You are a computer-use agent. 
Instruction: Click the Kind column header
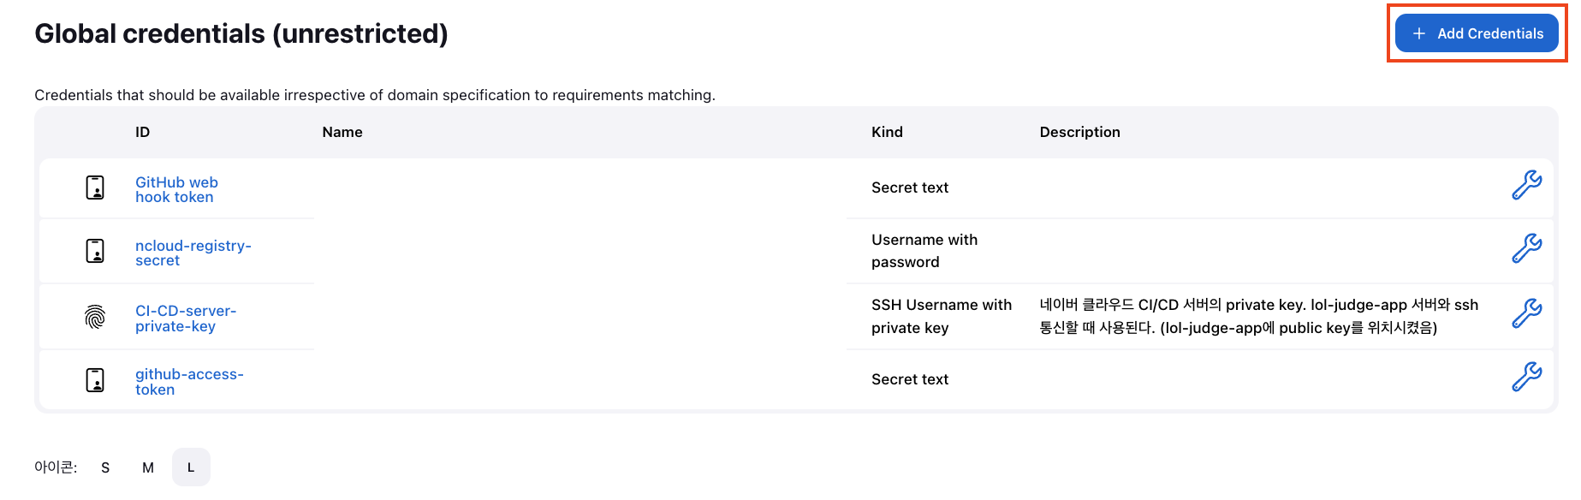(x=887, y=132)
